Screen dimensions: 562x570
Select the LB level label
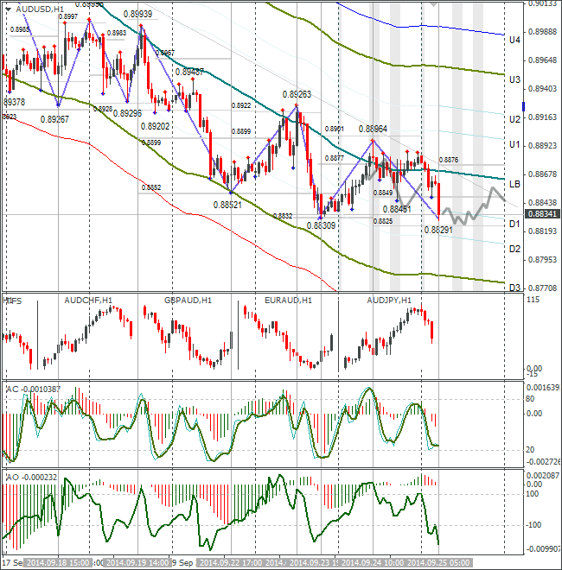tap(514, 184)
